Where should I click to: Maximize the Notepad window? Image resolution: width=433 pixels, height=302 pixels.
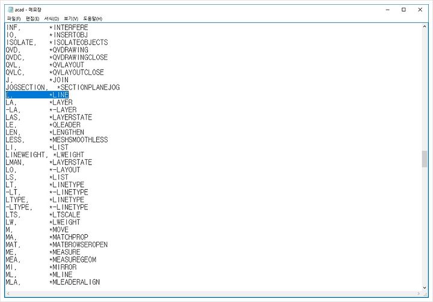404,10
